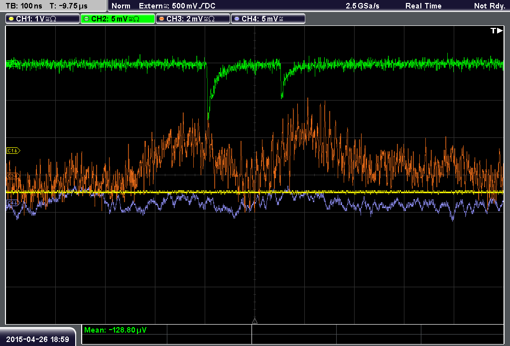This screenshot has height=346, width=510.
Task: Click the orange CH3 color dot
Action: (x=162, y=19)
